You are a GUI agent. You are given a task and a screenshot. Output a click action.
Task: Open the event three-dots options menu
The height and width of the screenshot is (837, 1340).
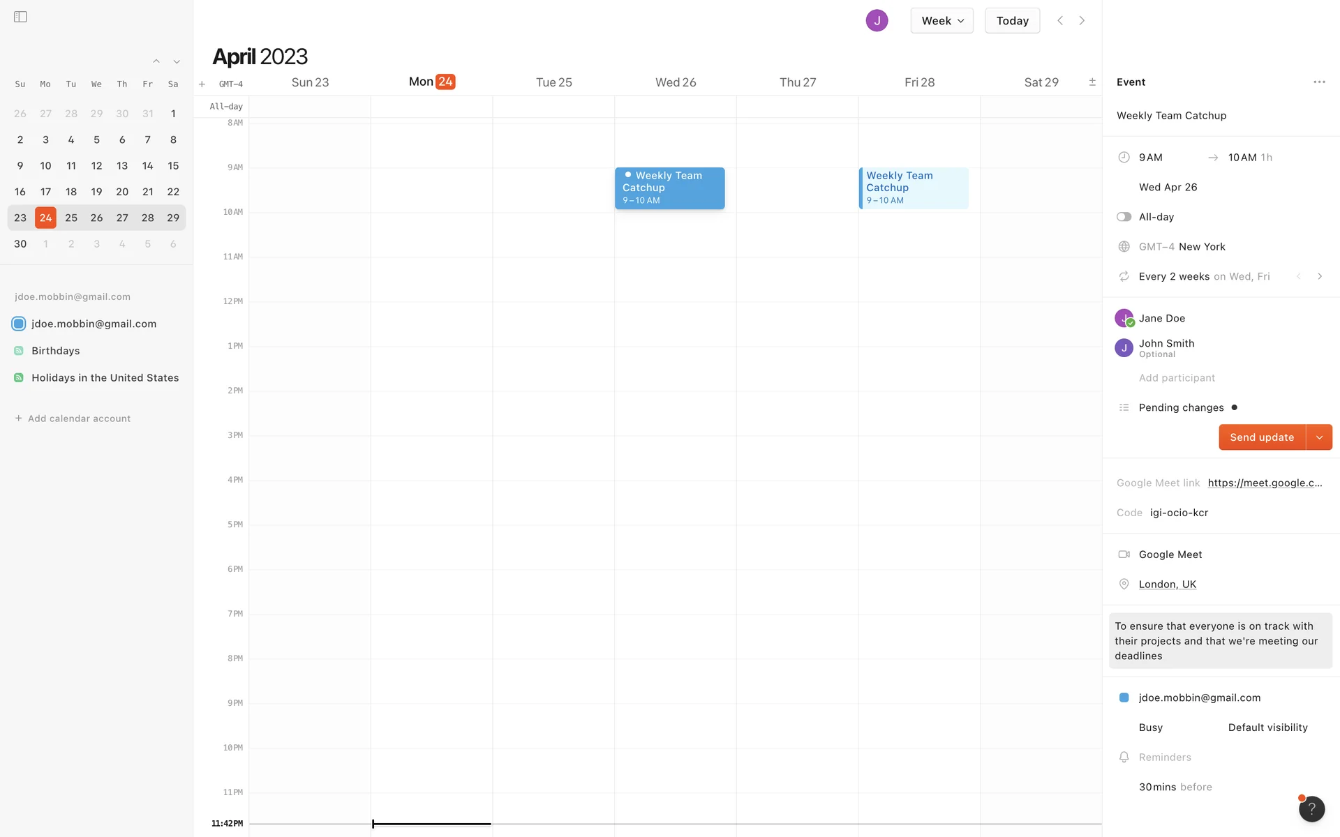point(1318,82)
